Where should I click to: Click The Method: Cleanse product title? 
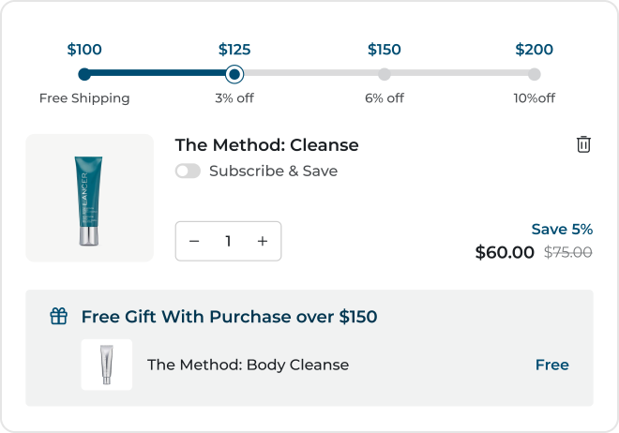click(266, 145)
